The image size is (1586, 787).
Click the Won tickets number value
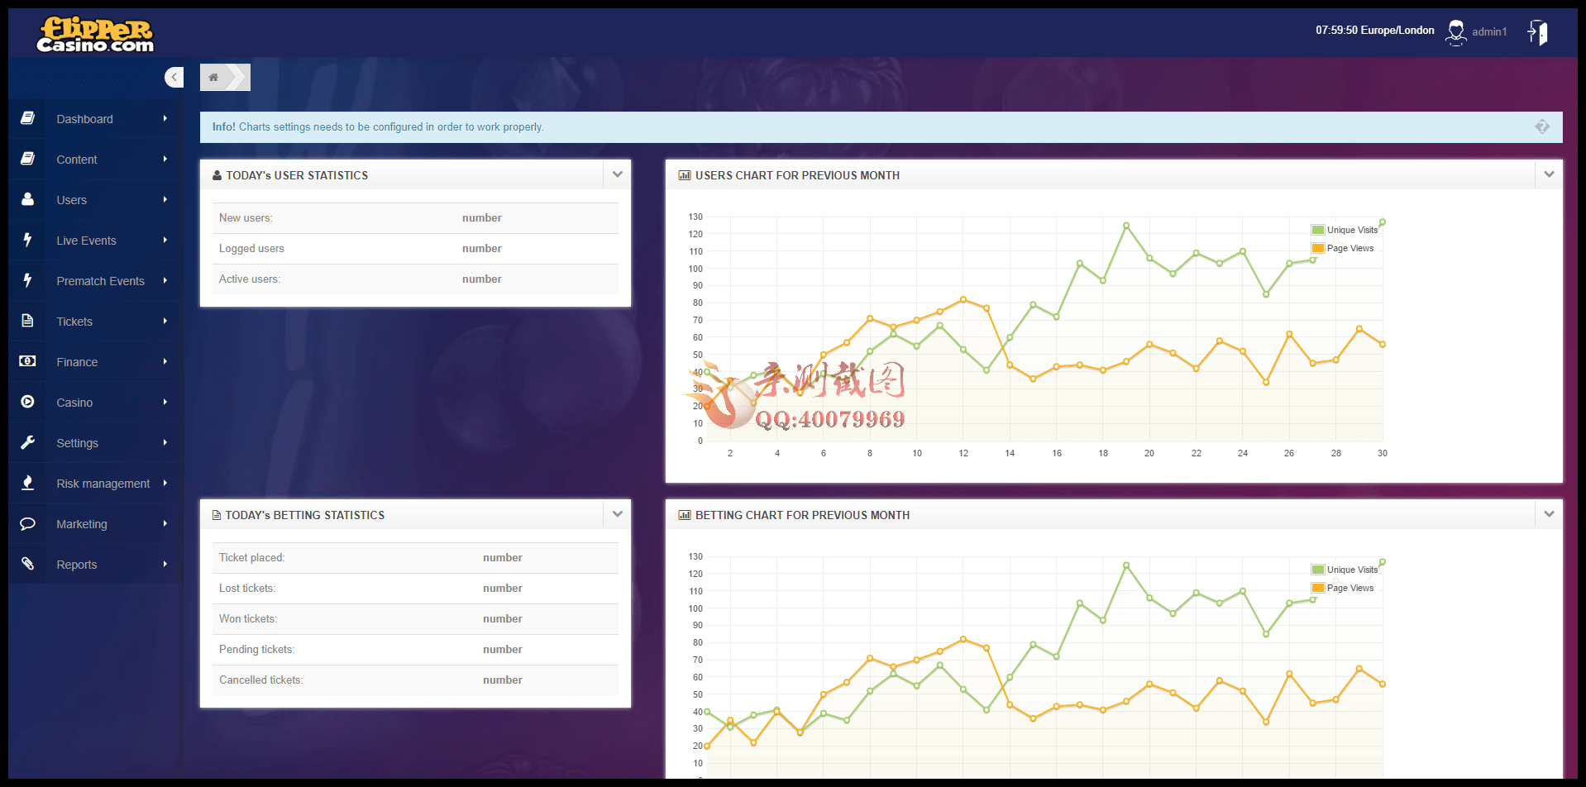tap(503, 618)
